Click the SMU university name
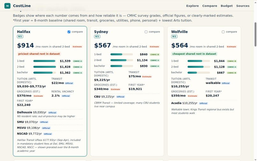This screenshot has height=161, width=257. pyautogui.click(x=20, y=122)
